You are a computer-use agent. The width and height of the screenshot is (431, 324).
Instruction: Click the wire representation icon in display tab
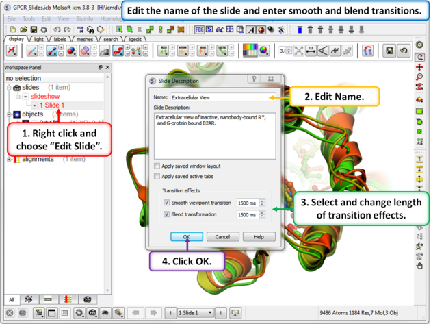(x=32, y=51)
